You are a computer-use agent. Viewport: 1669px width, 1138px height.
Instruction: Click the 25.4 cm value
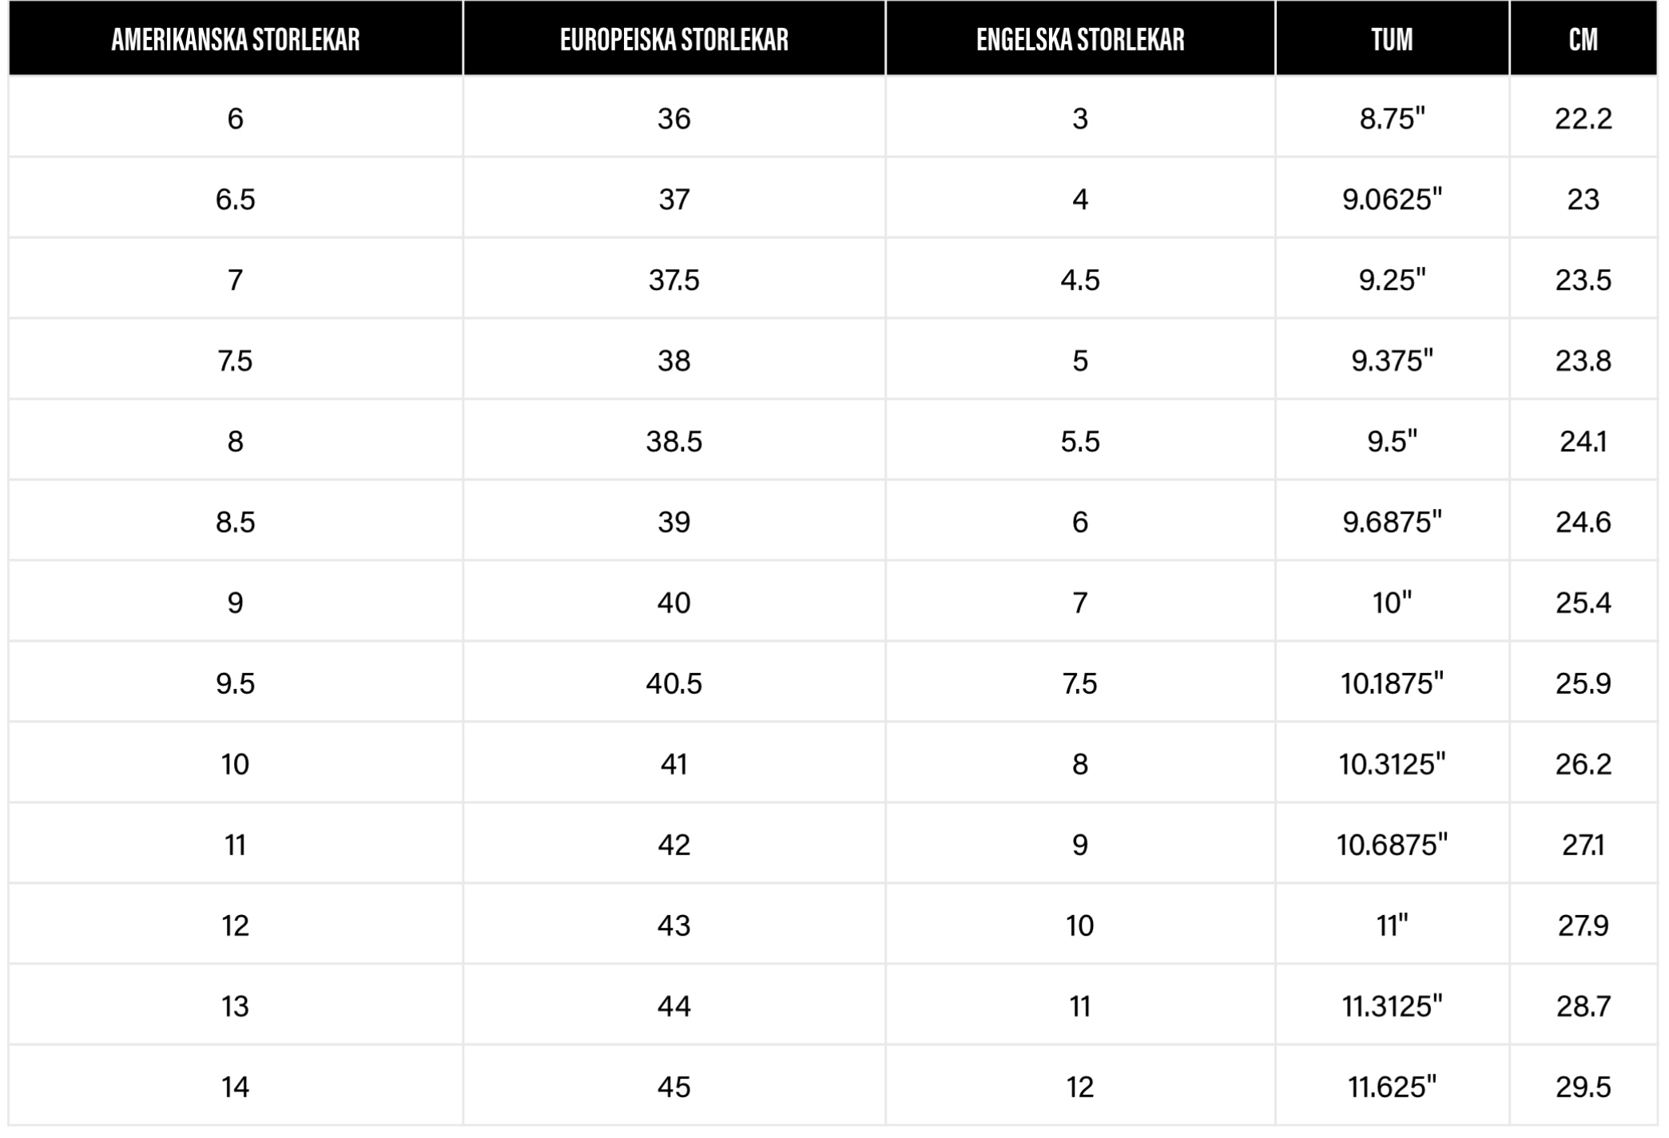1584,603
